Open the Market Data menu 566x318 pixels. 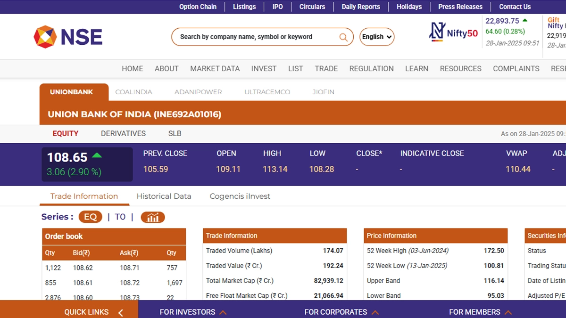click(x=215, y=68)
